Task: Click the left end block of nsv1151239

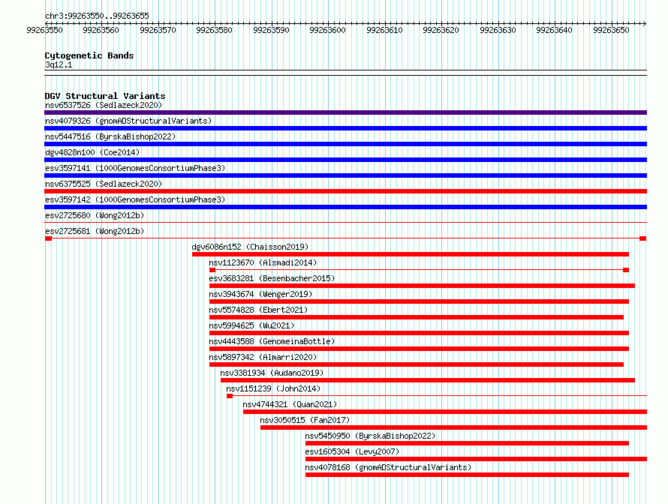Action: 230,396
